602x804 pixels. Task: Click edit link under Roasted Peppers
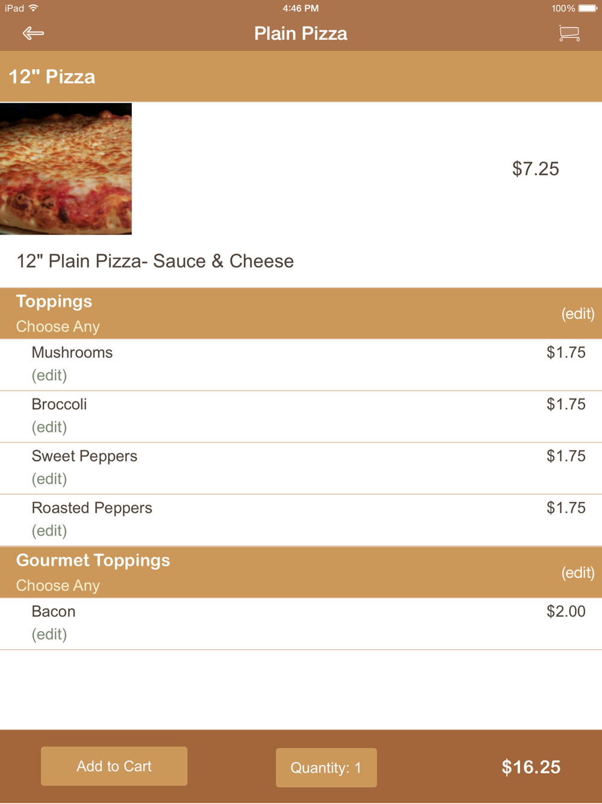pyautogui.click(x=49, y=531)
